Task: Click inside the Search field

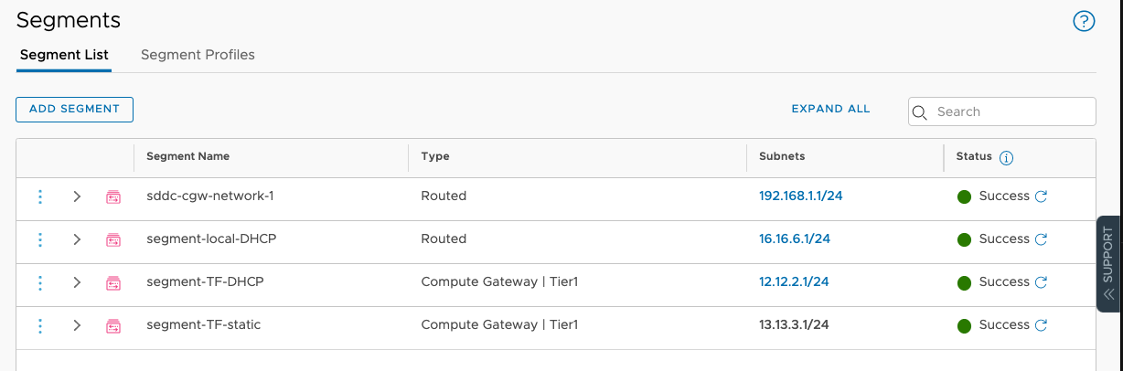Action: click(x=1011, y=111)
